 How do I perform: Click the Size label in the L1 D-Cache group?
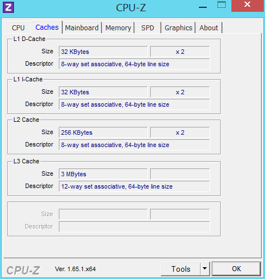click(x=47, y=51)
